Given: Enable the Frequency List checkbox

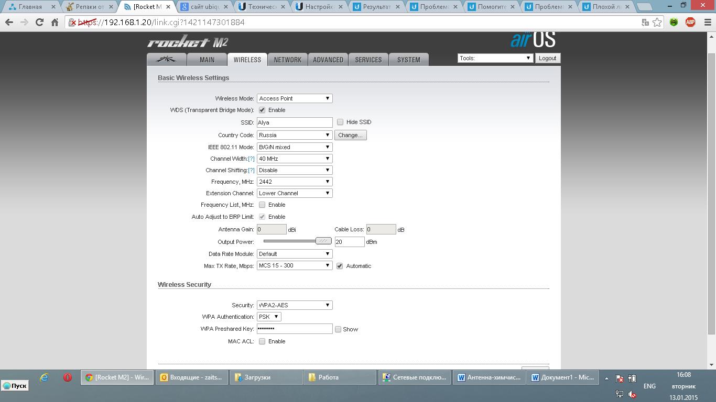Looking at the screenshot, I should click(262, 205).
